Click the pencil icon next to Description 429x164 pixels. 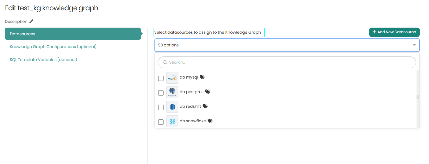(x=31, y=21)
